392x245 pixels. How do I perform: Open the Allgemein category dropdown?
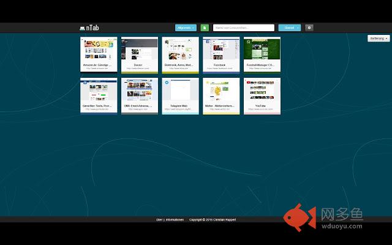(186, 28)
